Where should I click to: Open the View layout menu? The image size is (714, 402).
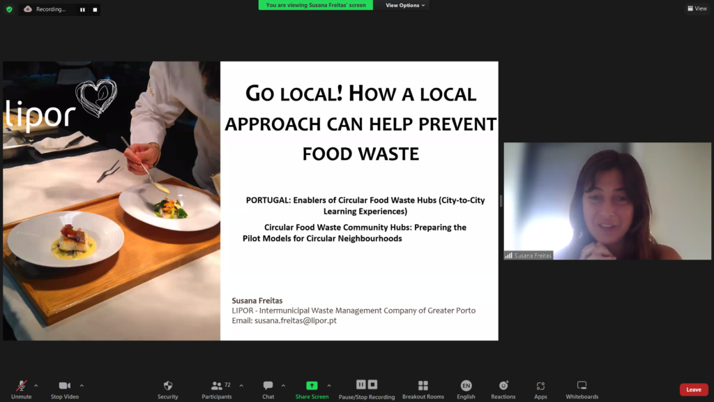pos(697,8)
